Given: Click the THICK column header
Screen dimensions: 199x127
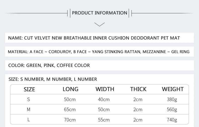Looking at the screenshot, I should point(138,89).
